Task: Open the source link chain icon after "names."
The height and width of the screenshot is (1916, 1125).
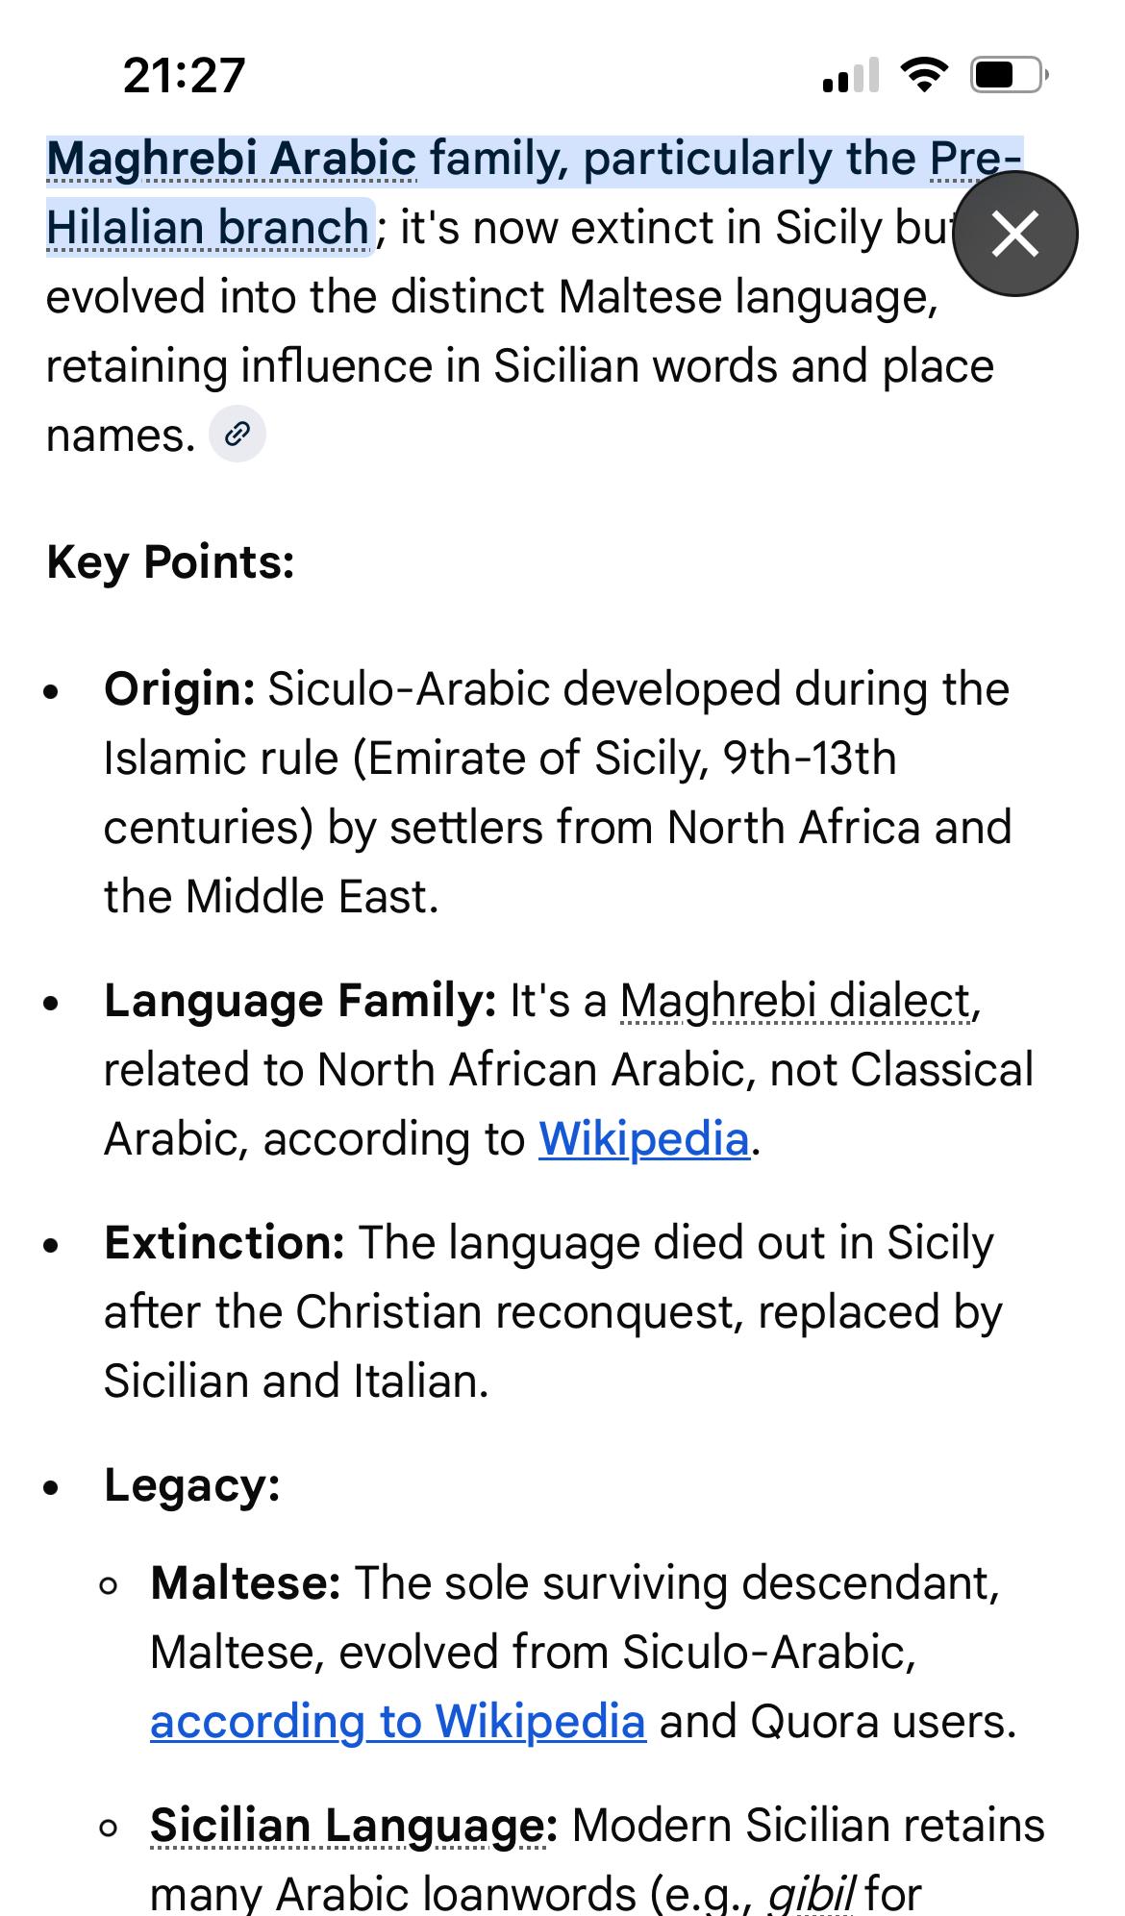Action: coord(237,435)
